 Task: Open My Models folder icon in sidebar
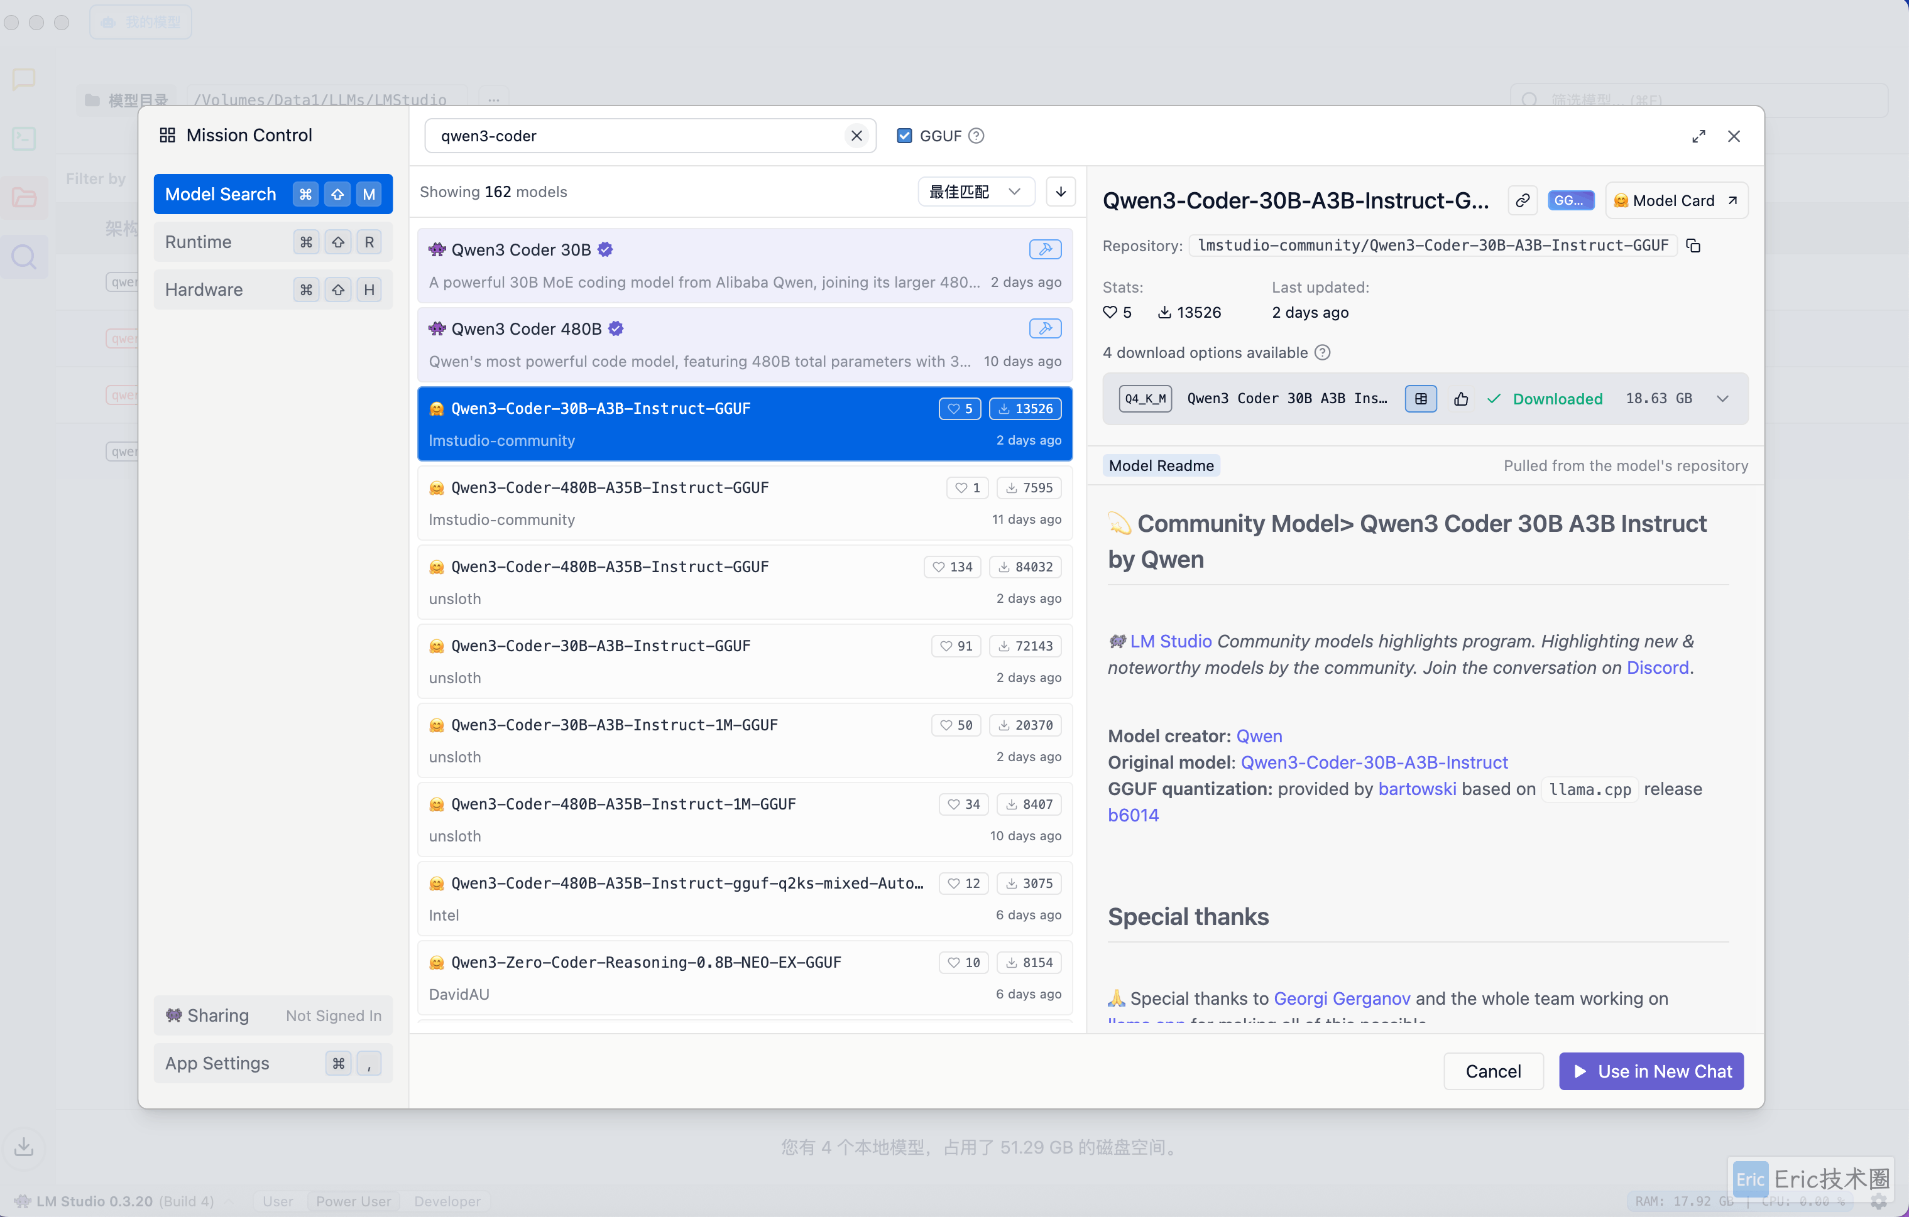point(24,197)
